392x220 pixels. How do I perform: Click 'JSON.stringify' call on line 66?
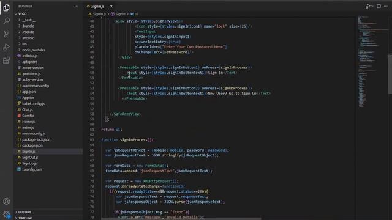point(166,155)
